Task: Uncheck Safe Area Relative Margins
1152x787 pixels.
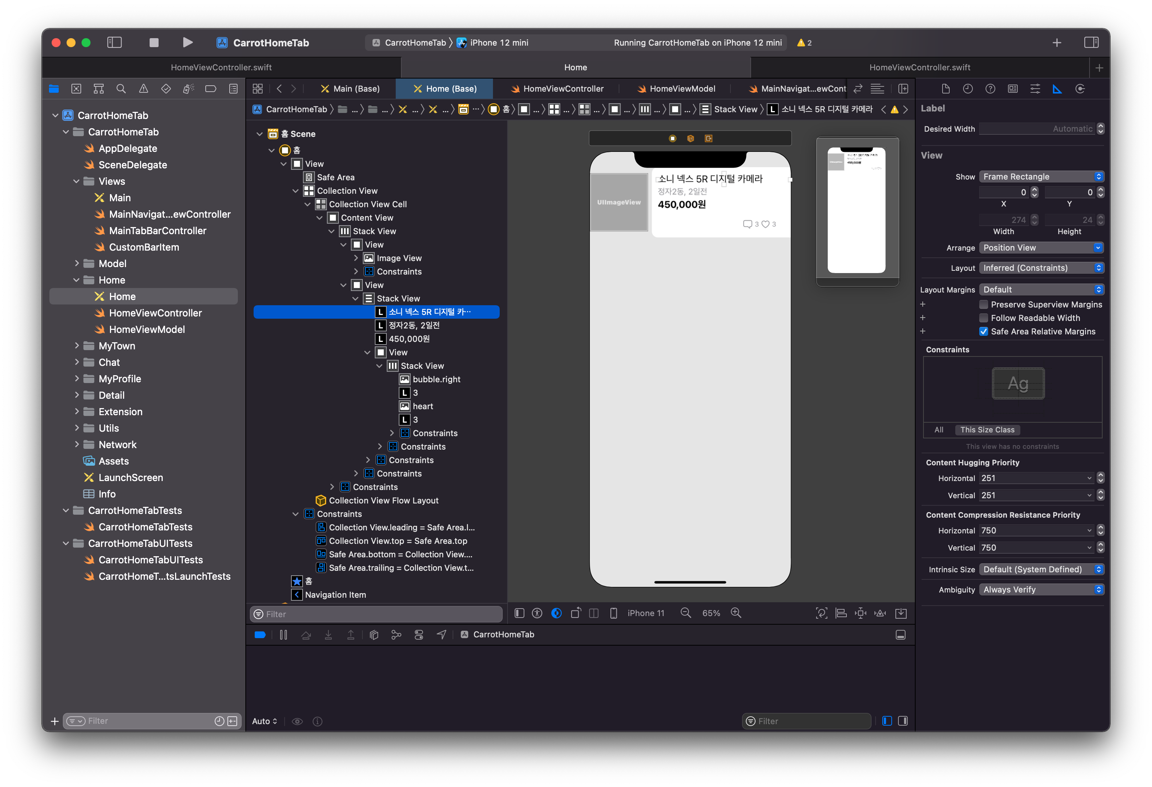Action: pos(984,331)
